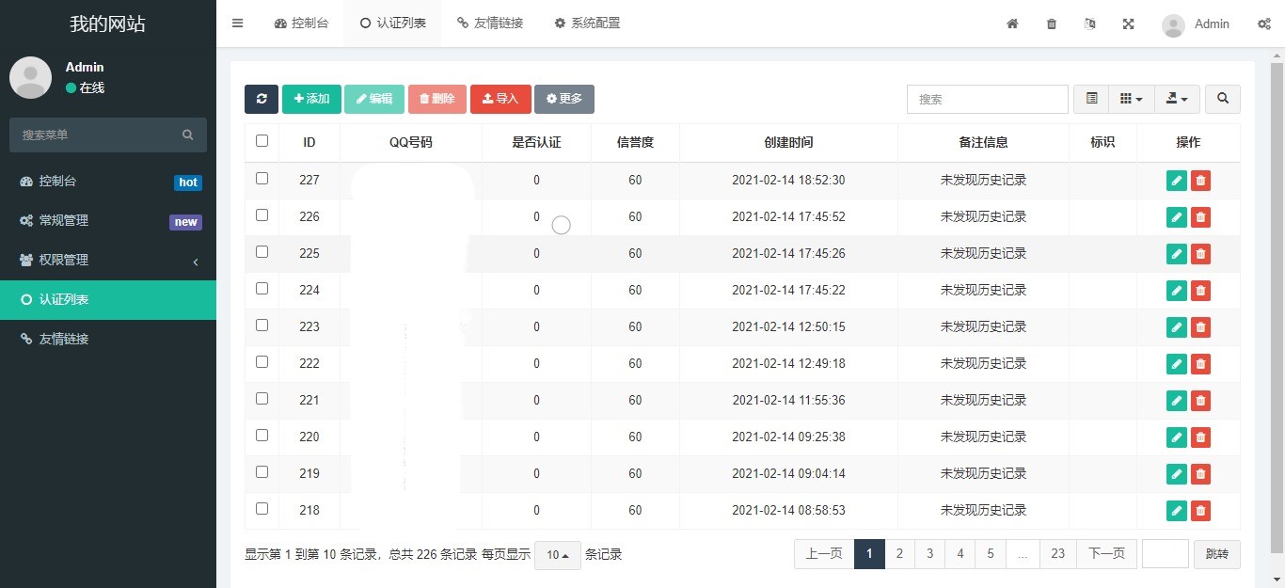Click the green 添加 button

point(311,99)
